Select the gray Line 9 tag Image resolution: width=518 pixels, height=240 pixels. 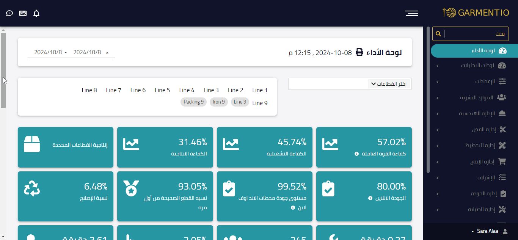tap(240, 102)
